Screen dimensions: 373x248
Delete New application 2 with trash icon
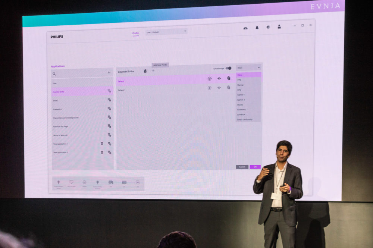pyautogui.click(x=102, y=152)
